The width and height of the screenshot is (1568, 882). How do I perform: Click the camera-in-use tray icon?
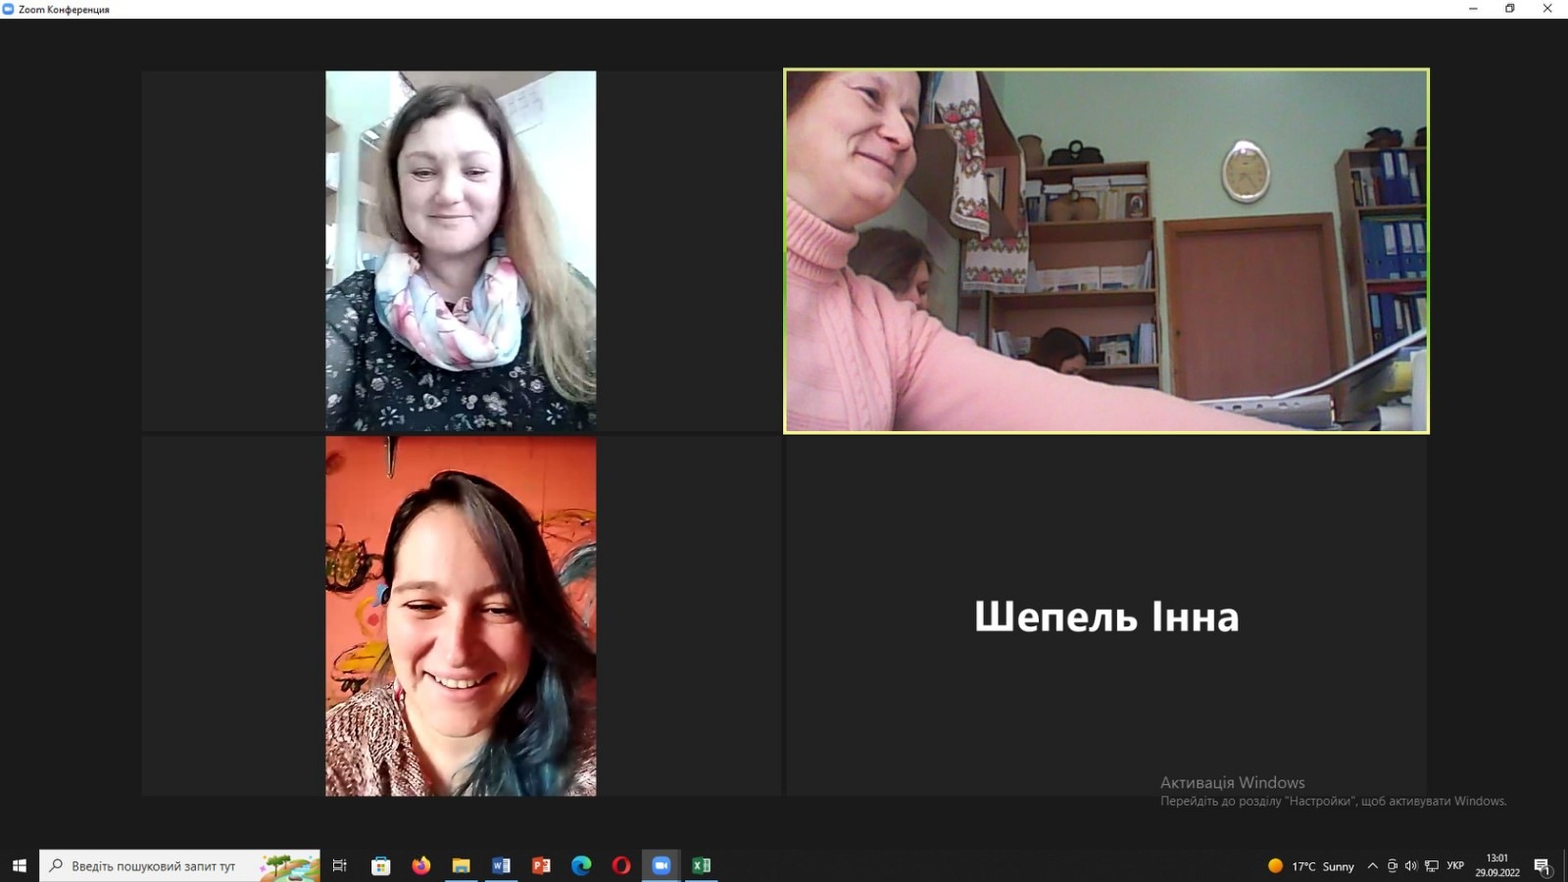click(1392, 866)
